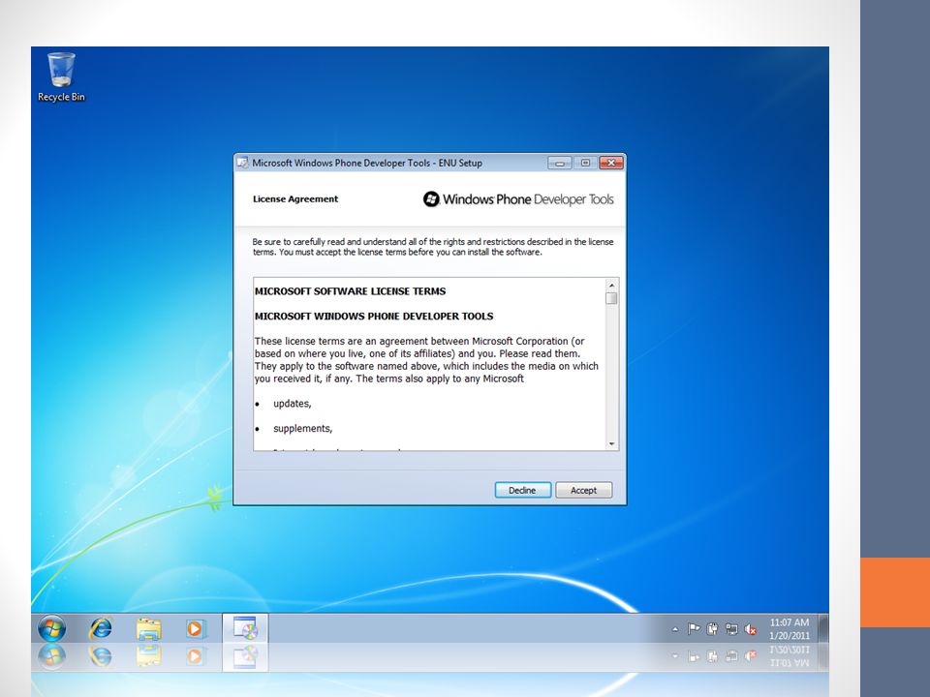
Task: Click the 'License Agreement' heading text
Action: point(295,199)
